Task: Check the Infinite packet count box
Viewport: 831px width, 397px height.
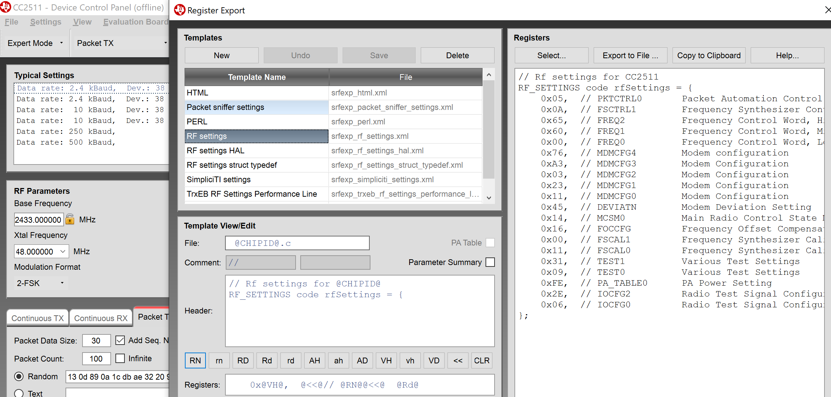Action: (x=120, y=358)
